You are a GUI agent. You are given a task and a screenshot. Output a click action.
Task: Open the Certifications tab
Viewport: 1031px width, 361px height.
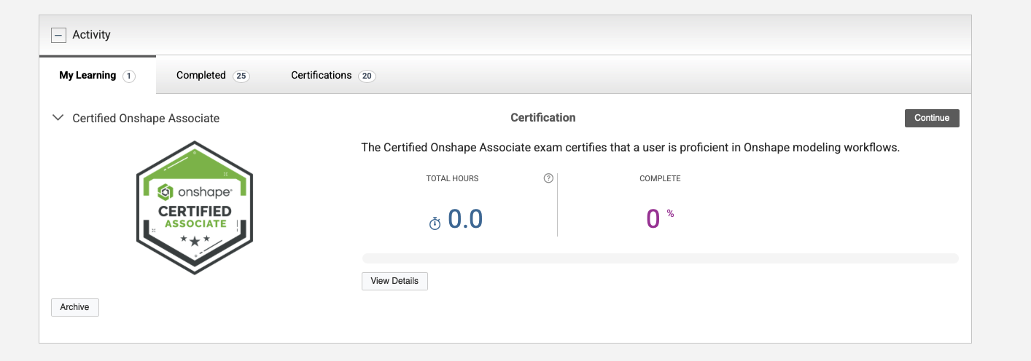[x=333, y=75]
